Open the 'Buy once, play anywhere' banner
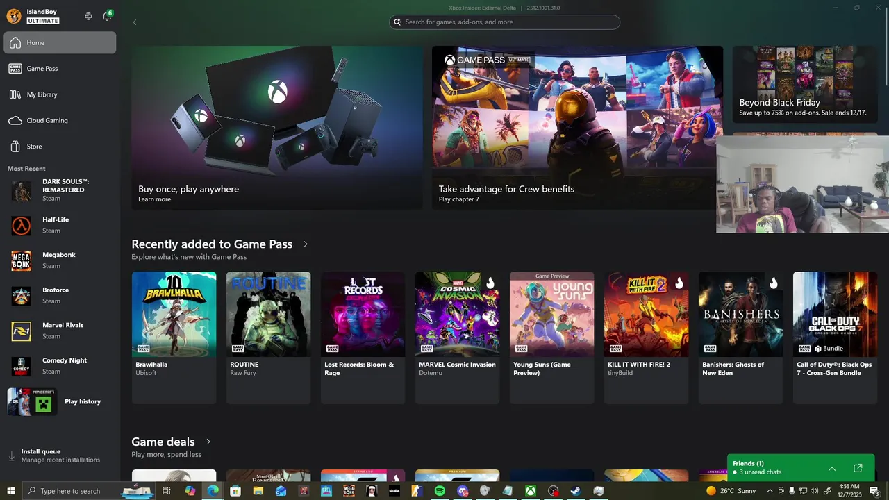The width and height of the screenshot is (889, 500). (x=277, y=128)
